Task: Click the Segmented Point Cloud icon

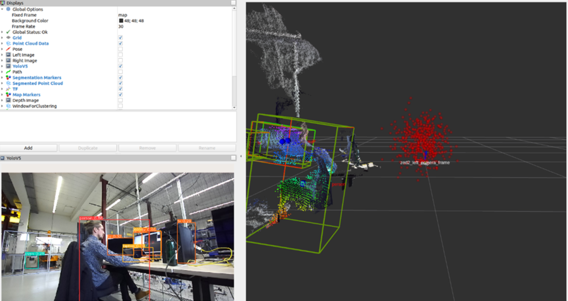Action: (x=8, y=83)
